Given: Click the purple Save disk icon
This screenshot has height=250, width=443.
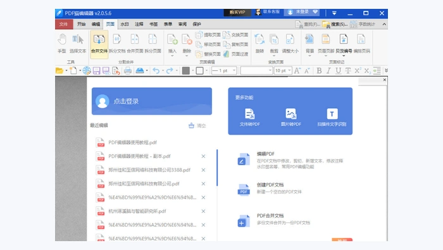Looking at the screenshot, I should click(96, 71).
